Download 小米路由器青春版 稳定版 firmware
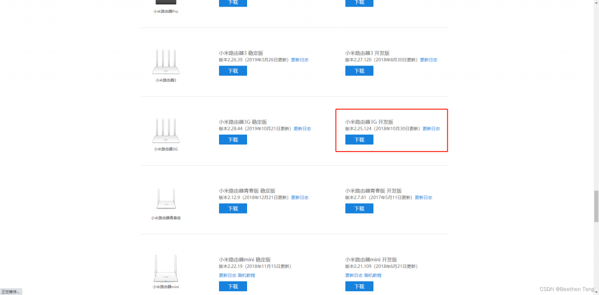The image size is (599, 295). coord(233,209)
